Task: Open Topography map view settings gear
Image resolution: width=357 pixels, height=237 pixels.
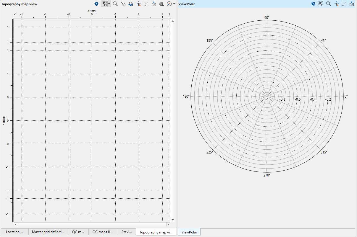Action: (x=96, y=4)
